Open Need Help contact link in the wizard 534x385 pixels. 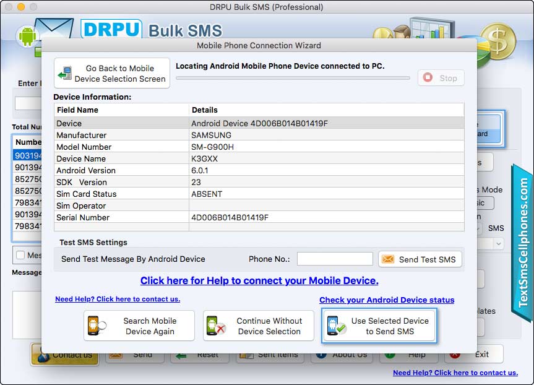tap(118, 299)
